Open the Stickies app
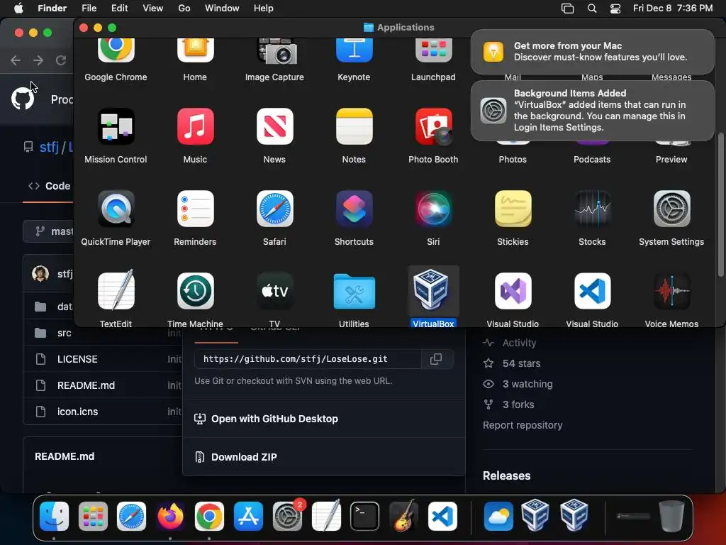Viewport: 726px width, 545px height. 513,209
